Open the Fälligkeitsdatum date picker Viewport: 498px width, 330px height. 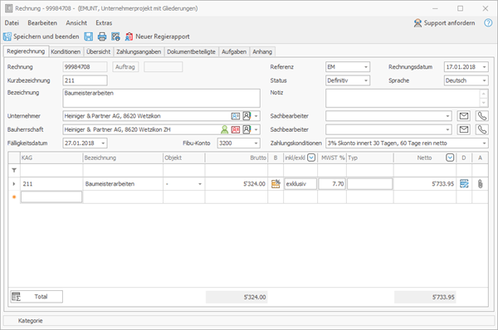tap(103, 143)
